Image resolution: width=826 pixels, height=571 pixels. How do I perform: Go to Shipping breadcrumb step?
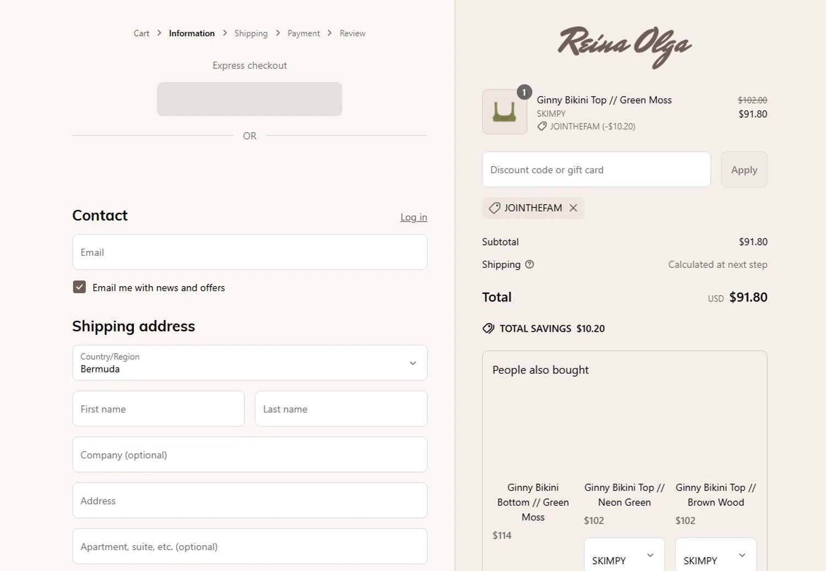coord(251,34)
